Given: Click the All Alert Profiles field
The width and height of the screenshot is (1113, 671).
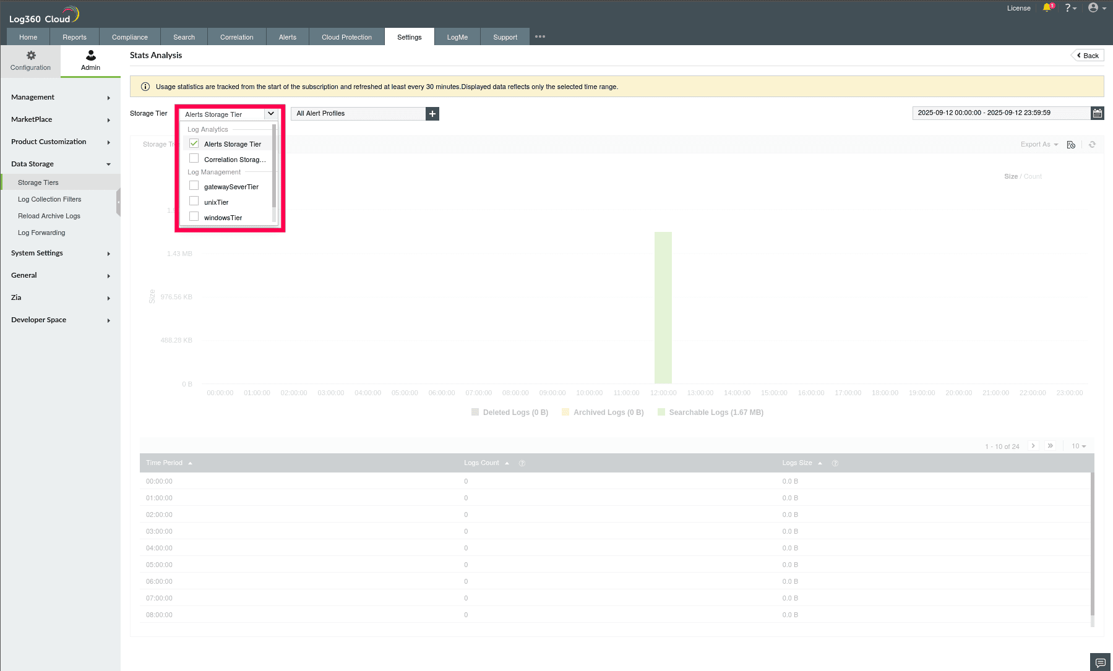Looking at the screenshot, I should coord(358,114).
